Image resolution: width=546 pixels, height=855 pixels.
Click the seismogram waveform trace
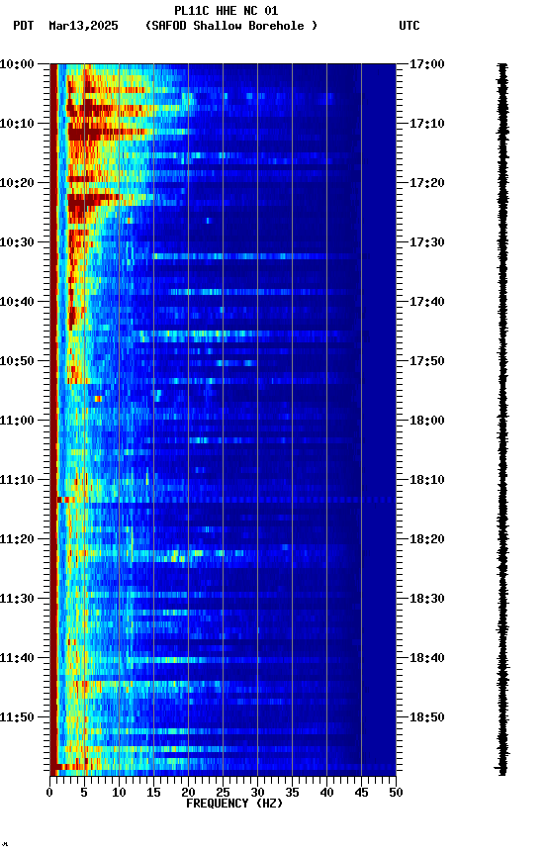[x=502, y=420]
